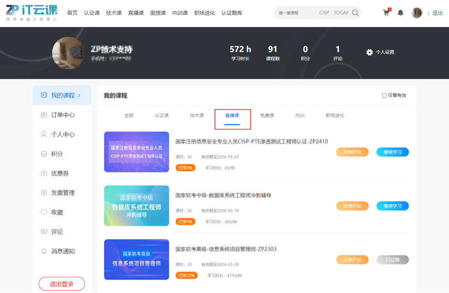
Task: Click 发表评论 for 数据库系统工程师 course
Action: pos(352,206)
